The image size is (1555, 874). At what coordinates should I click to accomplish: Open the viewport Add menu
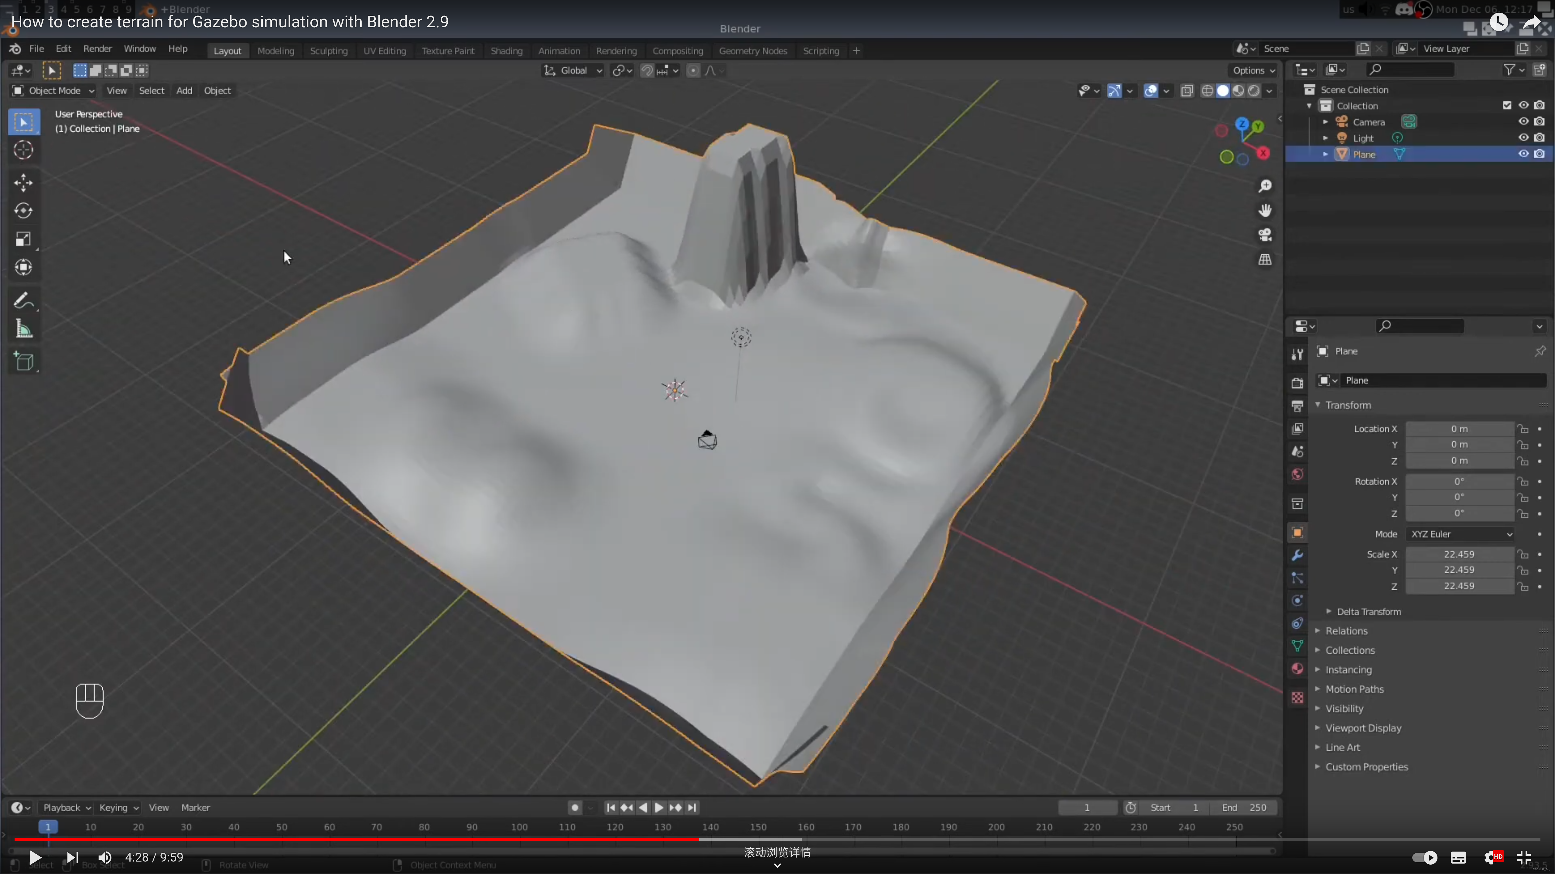pyautogui.click(x=184, y=90)
